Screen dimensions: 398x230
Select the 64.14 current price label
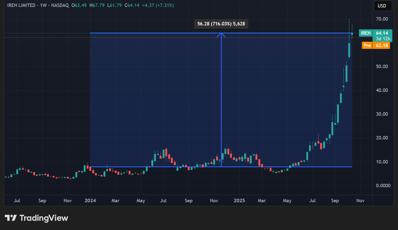(x=382, y=33)
